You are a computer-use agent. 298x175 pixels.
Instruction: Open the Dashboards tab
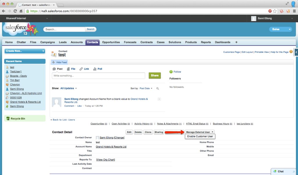223,42
